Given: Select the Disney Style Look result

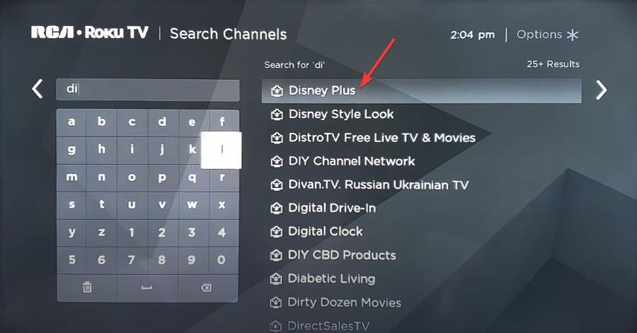Looking at the screenshot, I should click(341, 114).
